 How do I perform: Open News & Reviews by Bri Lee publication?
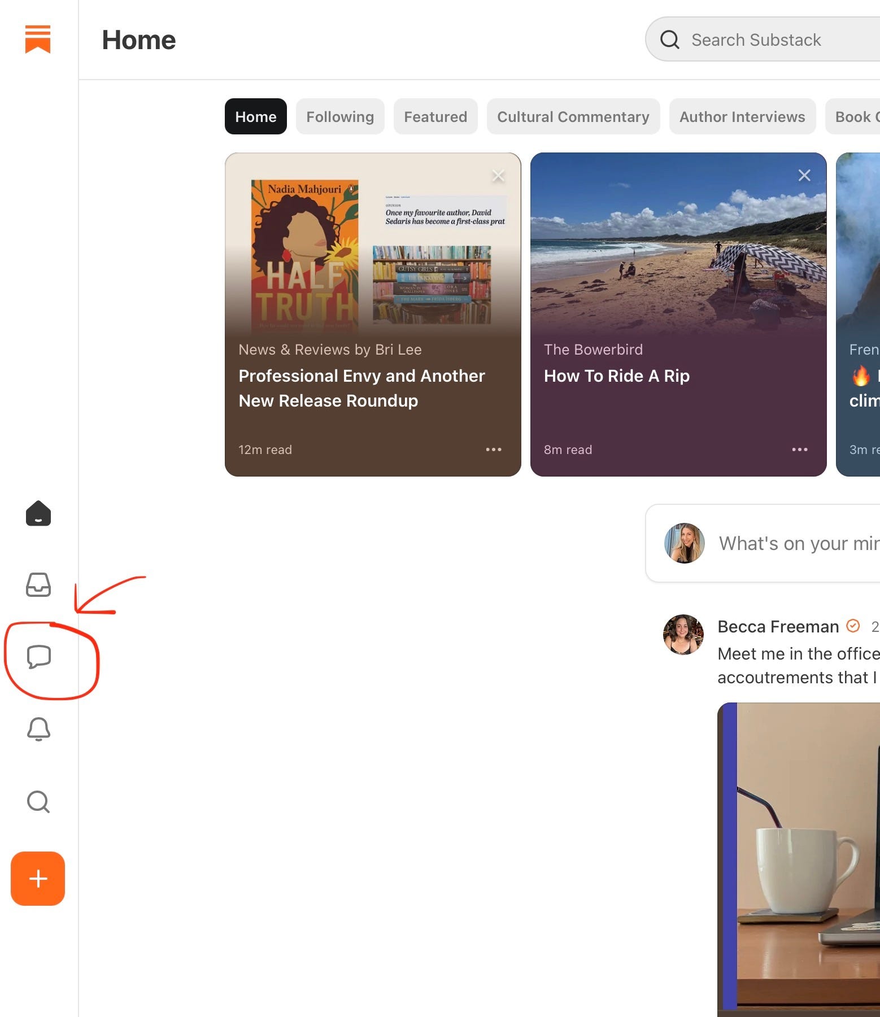click(x=330, y=350)
